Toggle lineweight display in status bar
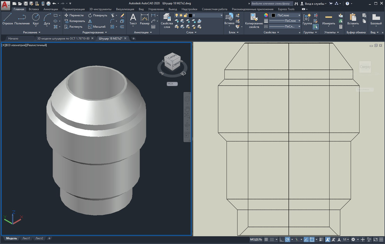385x244 pixels. [x=321, y=239]
